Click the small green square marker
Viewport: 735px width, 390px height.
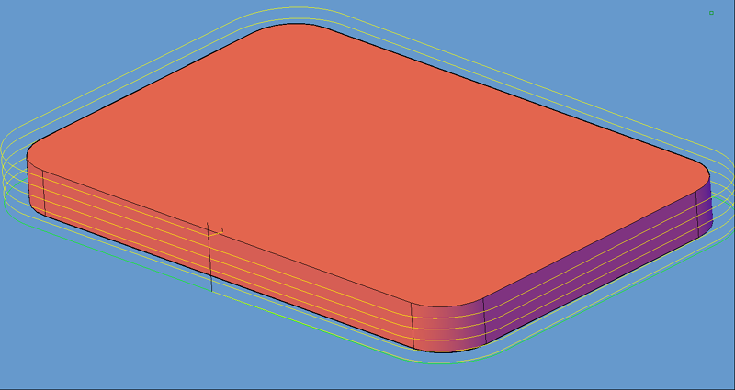(711, 13)
